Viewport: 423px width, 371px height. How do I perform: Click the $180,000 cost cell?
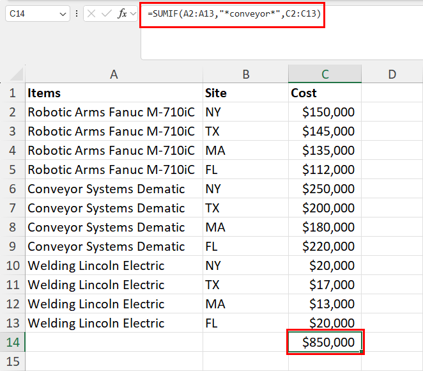coord(325,227)
